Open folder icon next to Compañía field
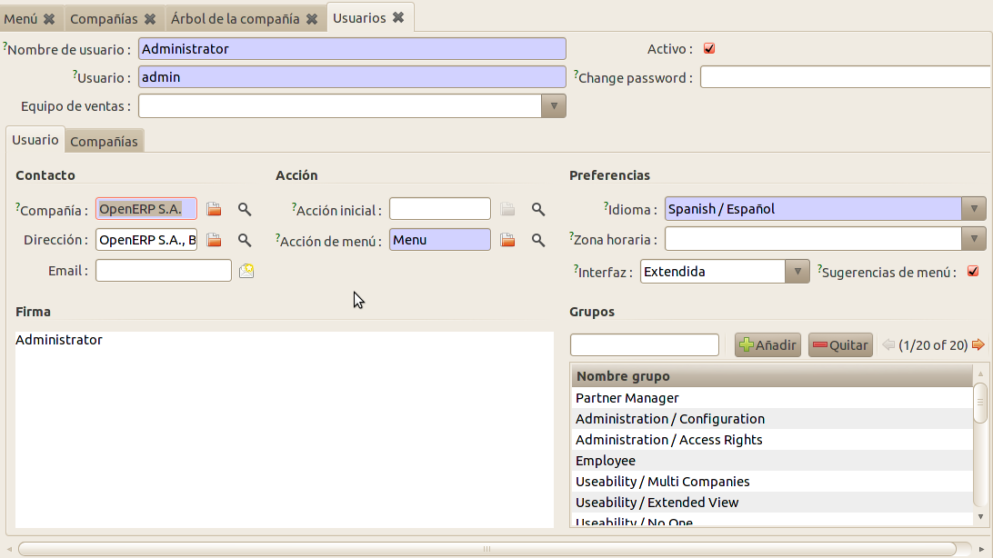993x558 pixels. 214,209
